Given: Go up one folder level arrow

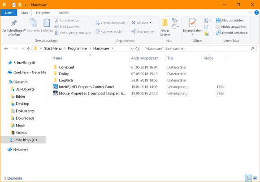Looking at the screenshot, I should (x=29, y=49).
